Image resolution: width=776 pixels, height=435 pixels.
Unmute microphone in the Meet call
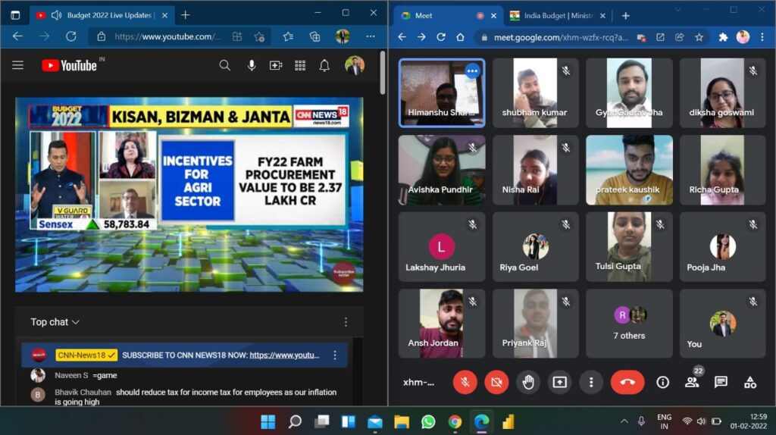pos(465,382)
